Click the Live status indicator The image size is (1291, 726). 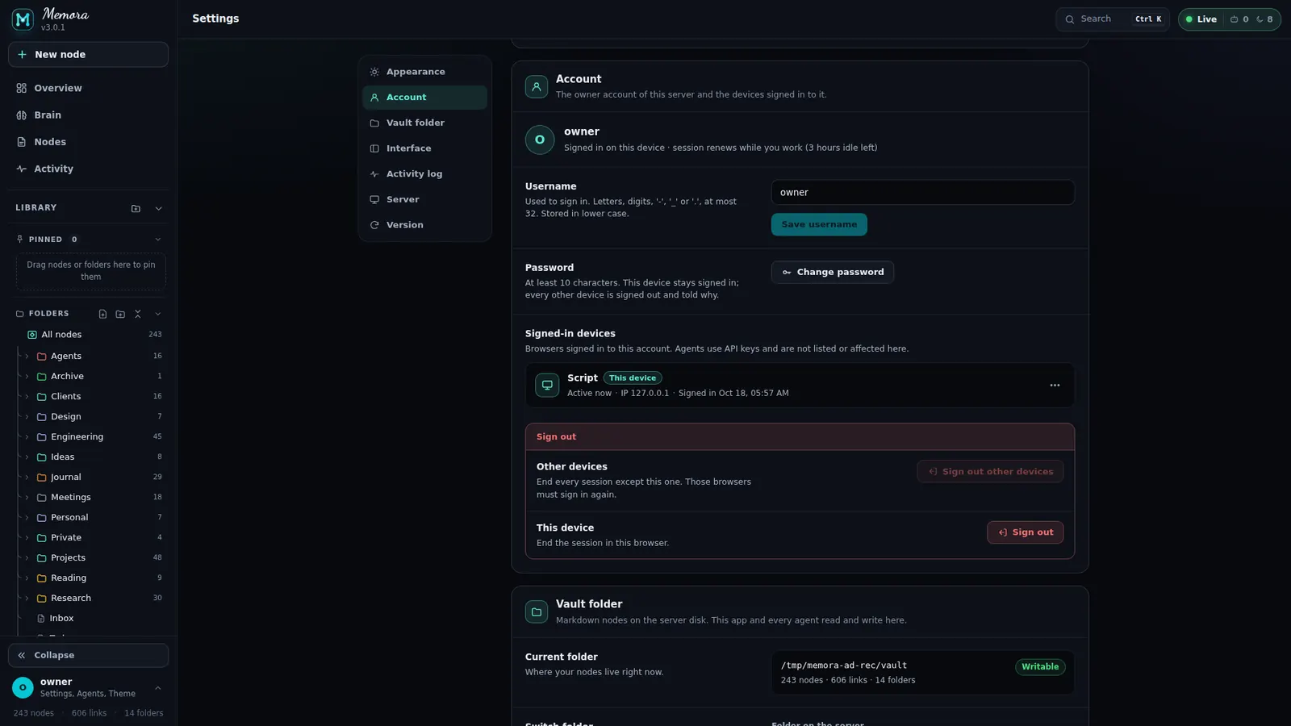click(x=1201, y=19)
